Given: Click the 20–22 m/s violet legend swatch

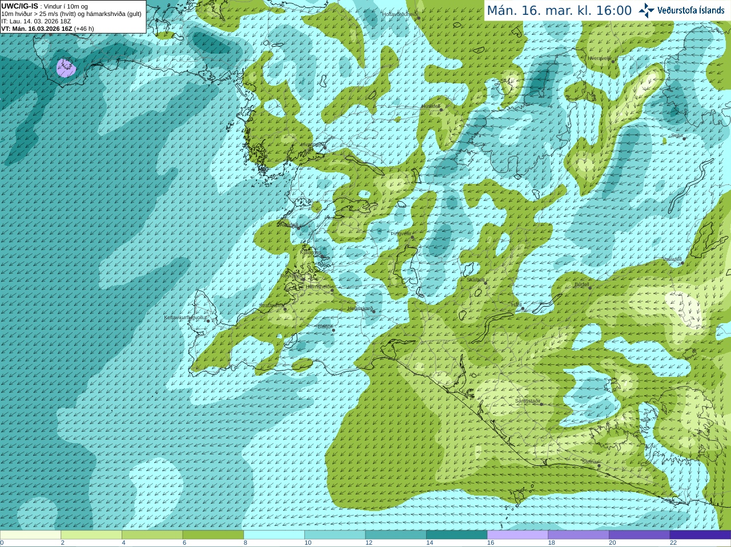Looking at the screenshot, I should (639, 535).
